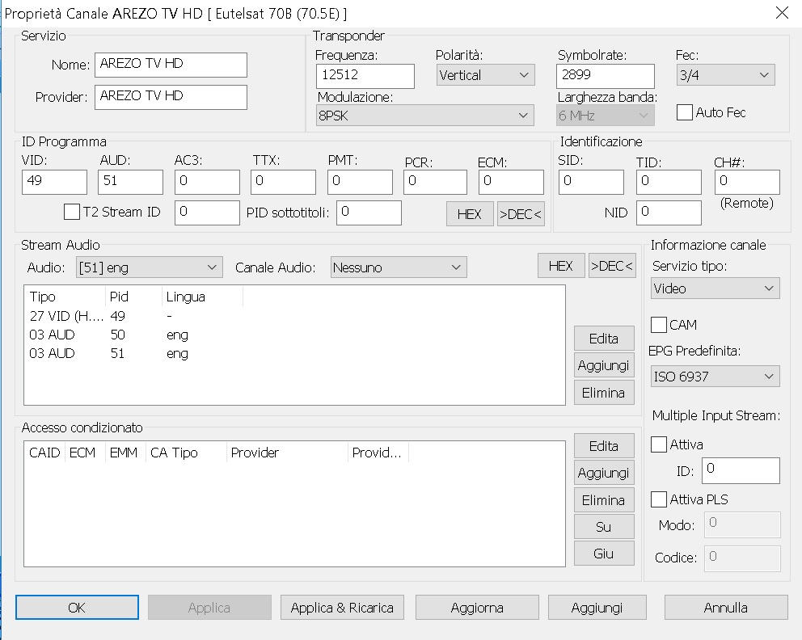Click the CA Tipo column header
Image resolution: width=802 pixels, height=640 pixels.
click(x=186, y=453)
